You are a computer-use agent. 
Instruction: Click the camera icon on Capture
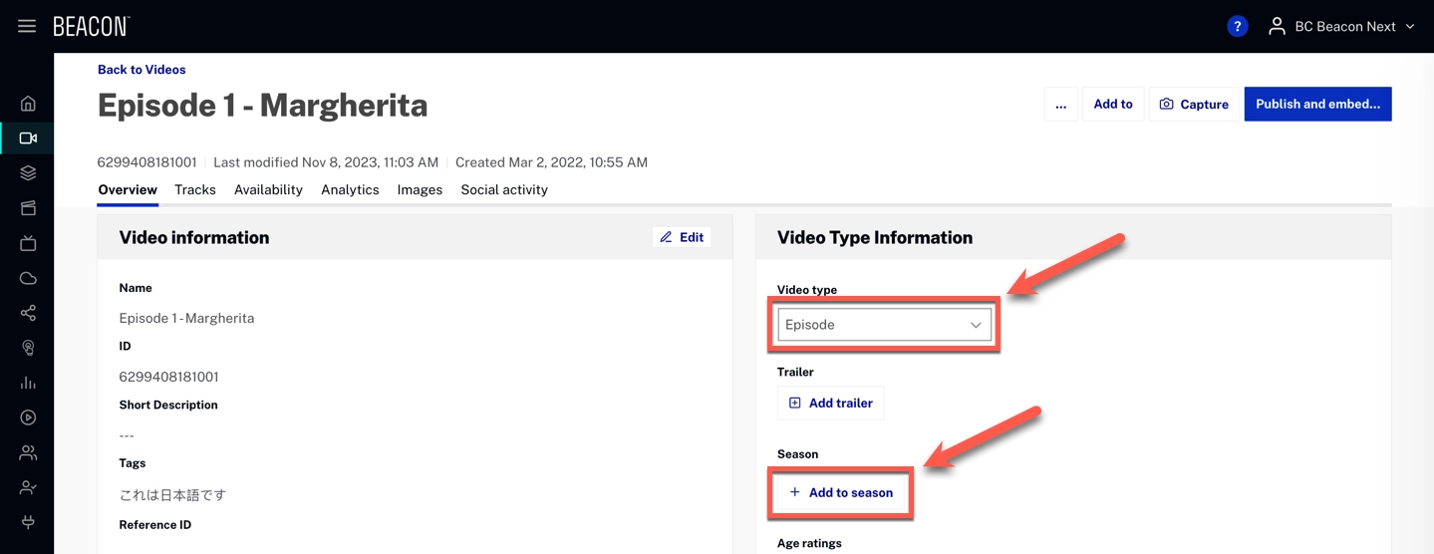coord(1166,104)
